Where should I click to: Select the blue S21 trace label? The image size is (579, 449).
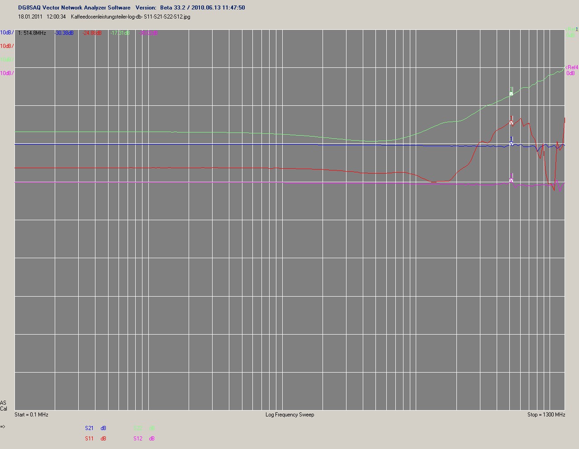(89, 428)
